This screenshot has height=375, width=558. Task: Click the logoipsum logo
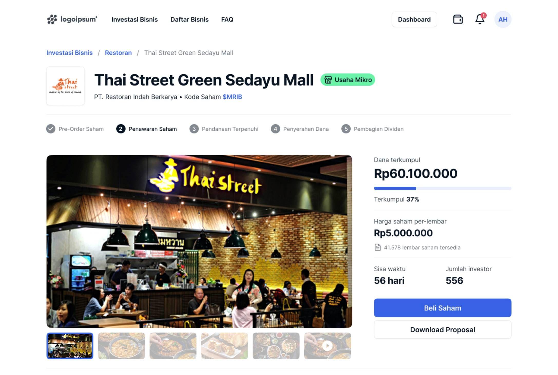[72, 19]
